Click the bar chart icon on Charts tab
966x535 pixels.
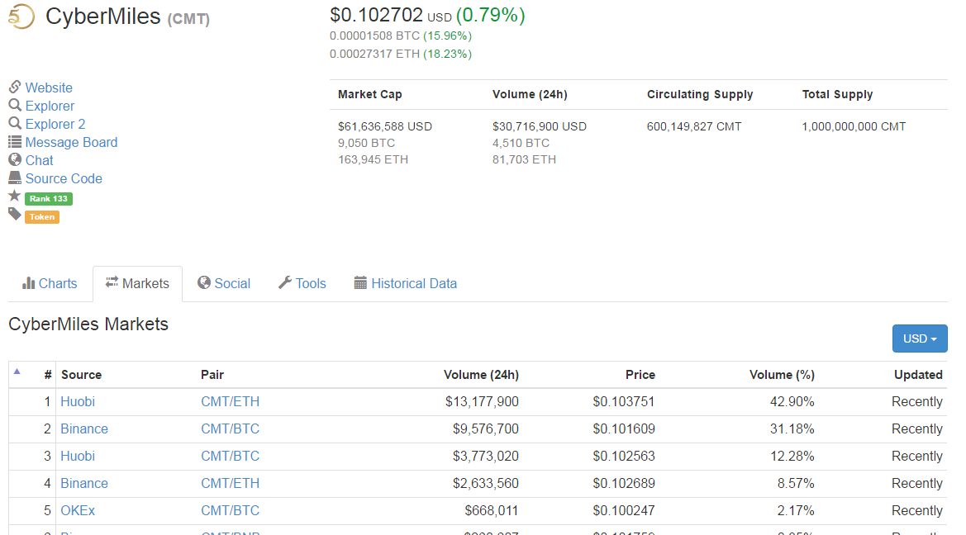(28, 282)
